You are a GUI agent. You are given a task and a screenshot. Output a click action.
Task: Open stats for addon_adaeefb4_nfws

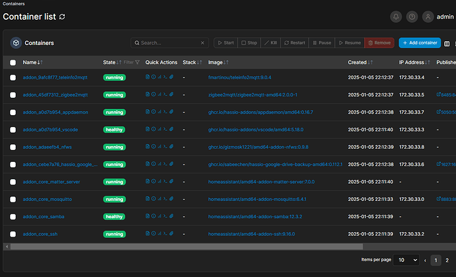160,147
